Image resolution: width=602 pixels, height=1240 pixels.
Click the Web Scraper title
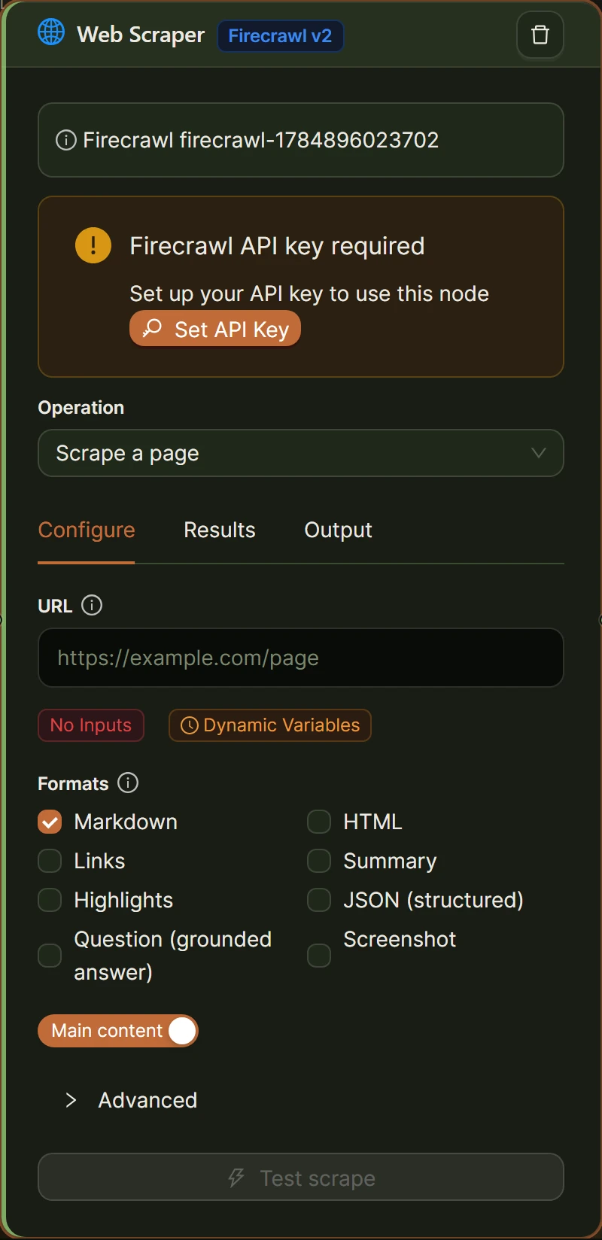click(x=141, y=35)
